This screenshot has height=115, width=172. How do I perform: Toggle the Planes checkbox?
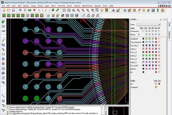[x=139, y=35]
